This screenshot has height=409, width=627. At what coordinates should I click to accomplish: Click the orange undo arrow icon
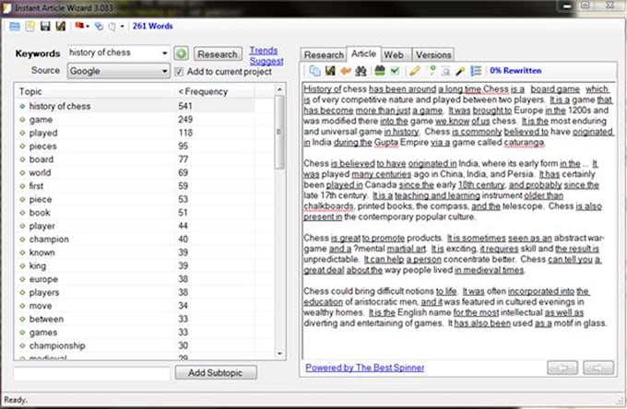point(345,70)
